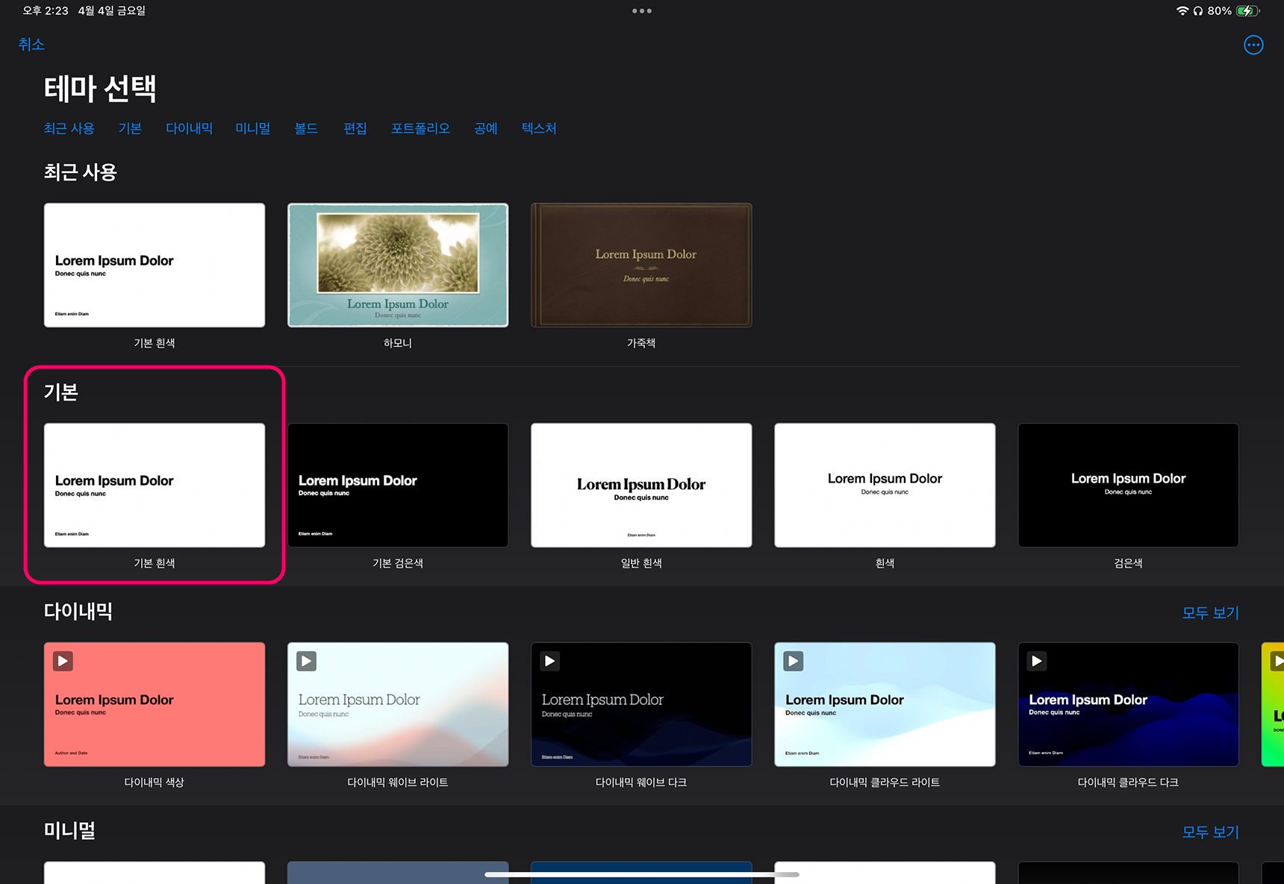Tap the play icon on 다이내믹 웨이브 다크
The image size is (1284, 884).
click(549, 661)
